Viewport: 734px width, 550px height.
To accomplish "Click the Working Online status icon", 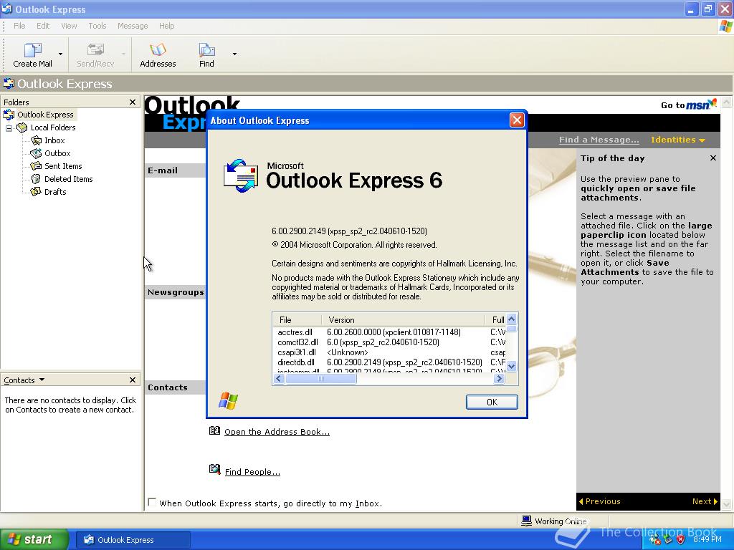I will click(x=527, y=521).
